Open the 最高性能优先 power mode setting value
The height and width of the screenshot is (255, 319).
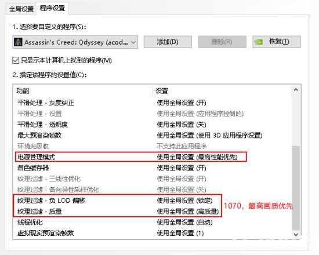(197, 157)
